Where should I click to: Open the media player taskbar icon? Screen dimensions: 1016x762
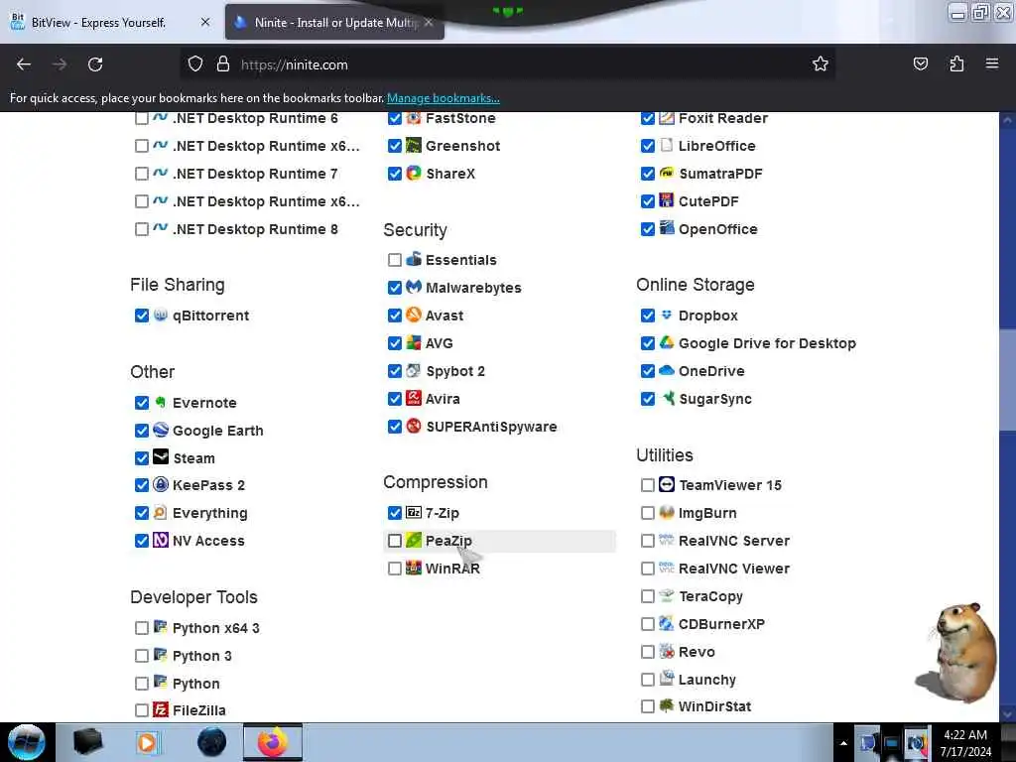(147, 742)
